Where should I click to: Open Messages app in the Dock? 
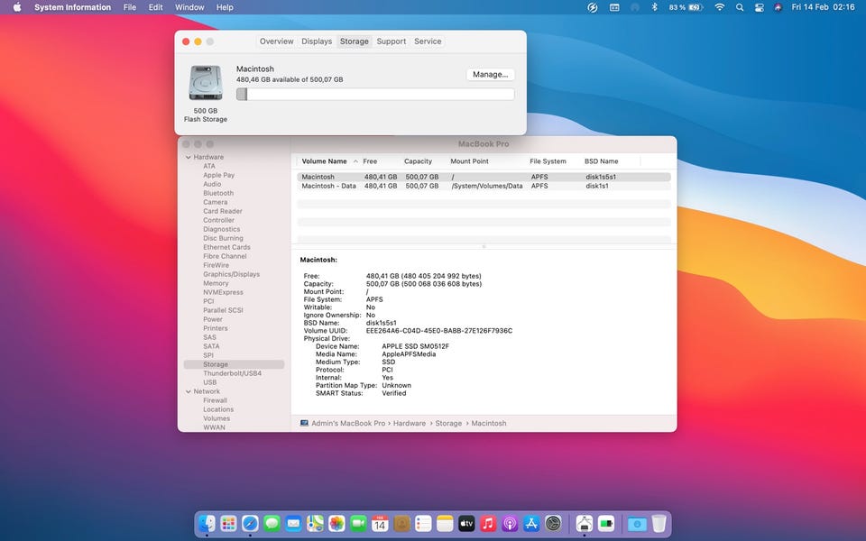(x=272, y=523)
